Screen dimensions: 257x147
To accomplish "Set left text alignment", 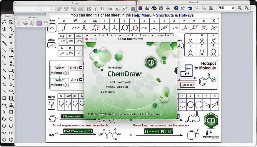I will point(59,9).
